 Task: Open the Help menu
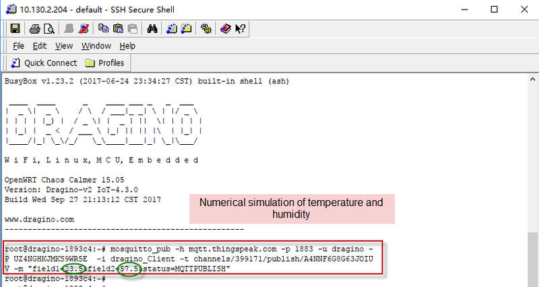[127, 46]
